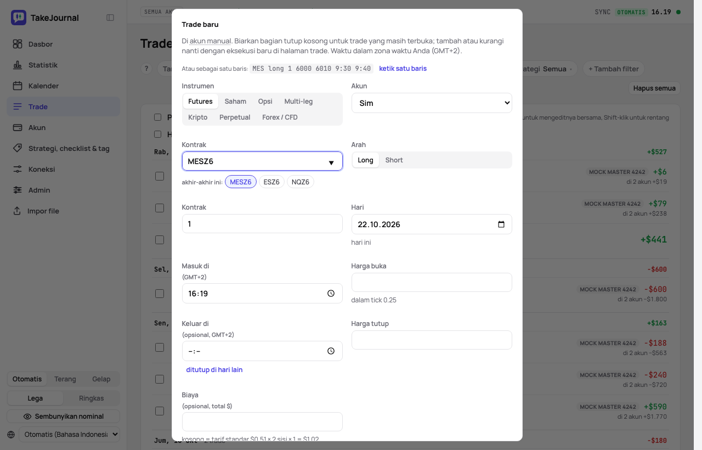The width and height of the screenshot is (702, 450).
Task: Click the Koneksi icon in the sidebar
Action: point(18,169)
